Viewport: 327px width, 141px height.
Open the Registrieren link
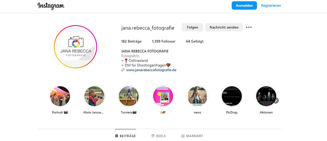pos(271,6)
